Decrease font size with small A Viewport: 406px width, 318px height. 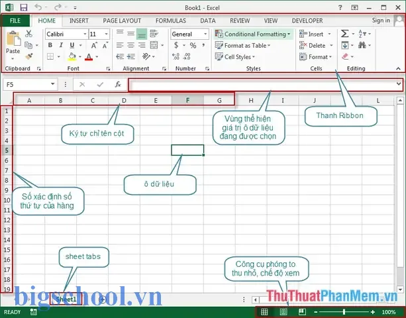[105, 46]
